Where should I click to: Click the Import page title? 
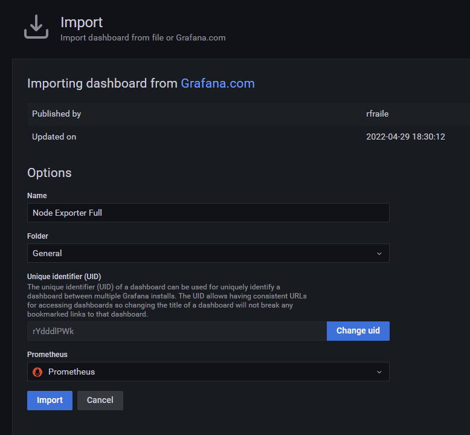tap(82, 22)
